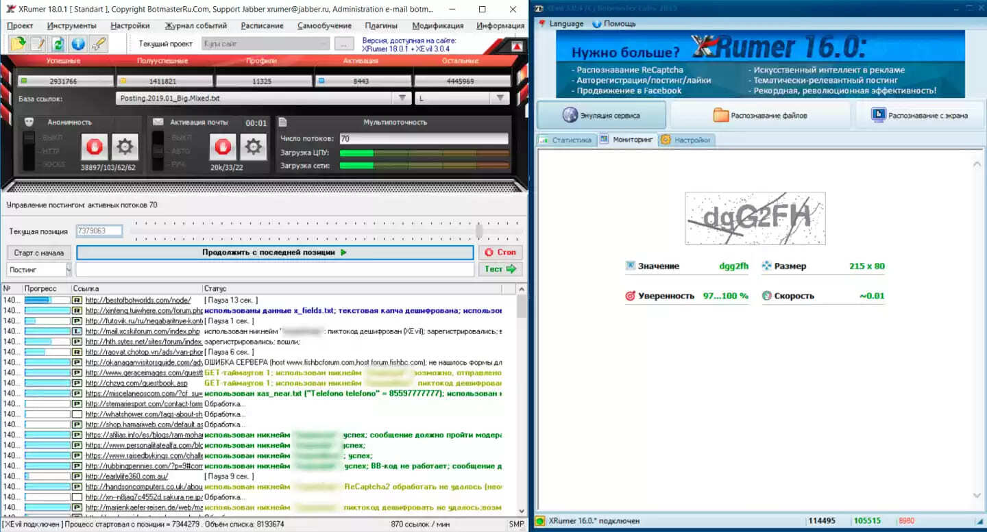
Task: Stop mail activation with red hand icon
Action: 222,147
